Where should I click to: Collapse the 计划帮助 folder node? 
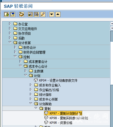point(31,103)
